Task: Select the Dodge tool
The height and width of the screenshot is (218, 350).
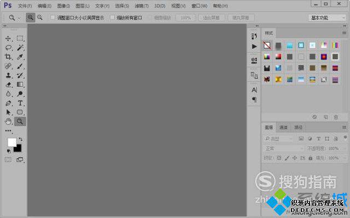Action: [20, 94]
